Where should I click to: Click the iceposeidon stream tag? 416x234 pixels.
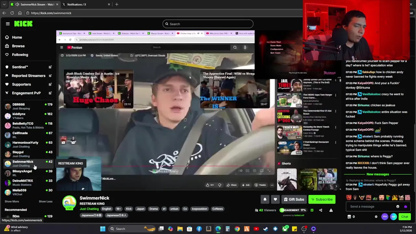coord(200,209)
